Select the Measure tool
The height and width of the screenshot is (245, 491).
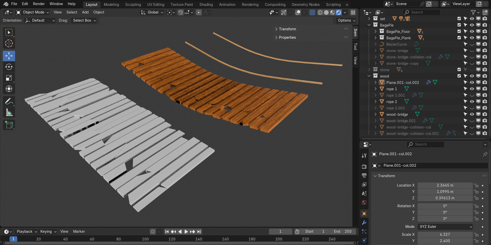pos(9,112)
